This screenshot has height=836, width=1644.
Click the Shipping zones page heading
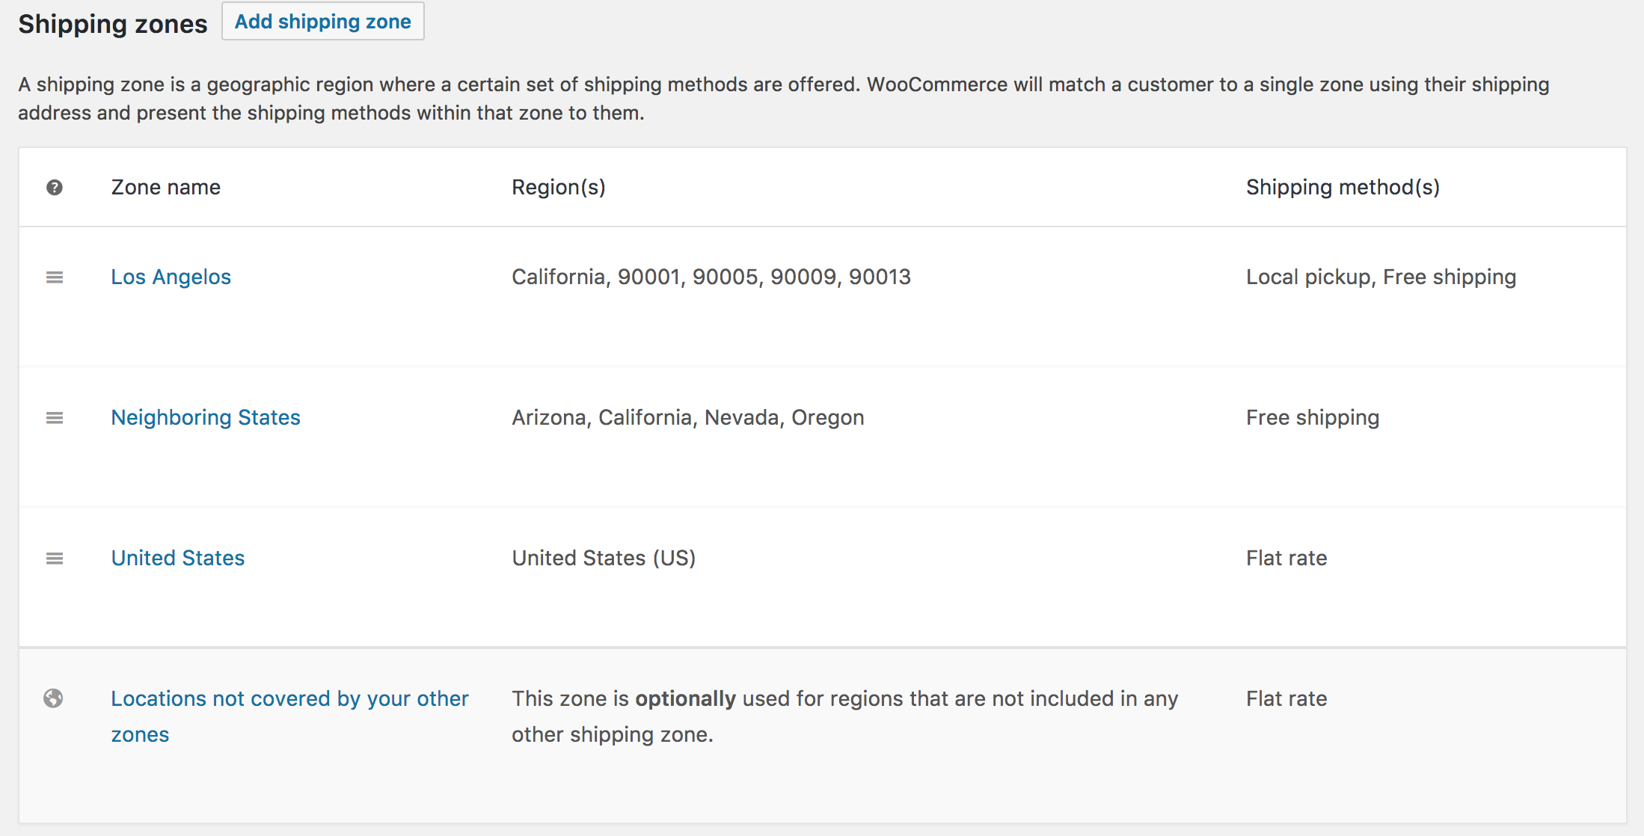point(112,23)
